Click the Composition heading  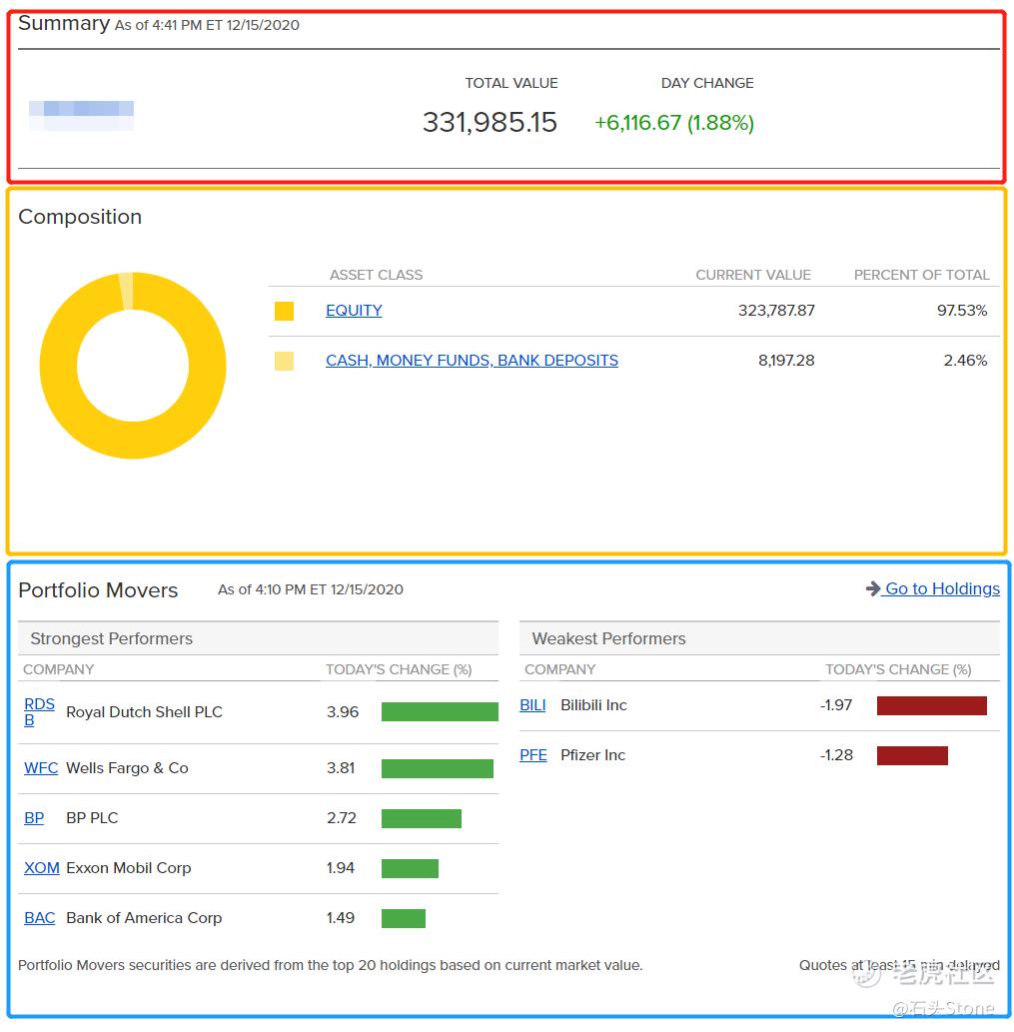80,217
